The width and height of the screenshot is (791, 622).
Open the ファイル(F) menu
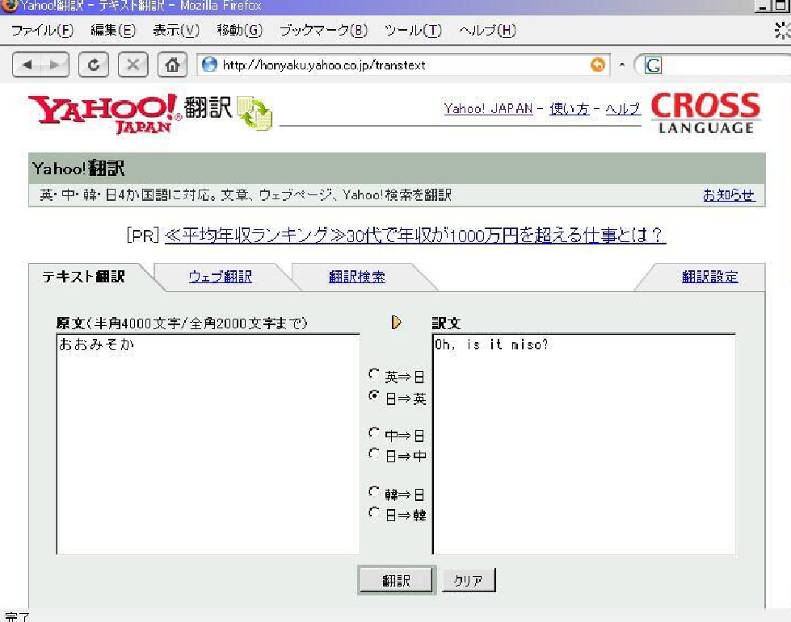point(42,31)
